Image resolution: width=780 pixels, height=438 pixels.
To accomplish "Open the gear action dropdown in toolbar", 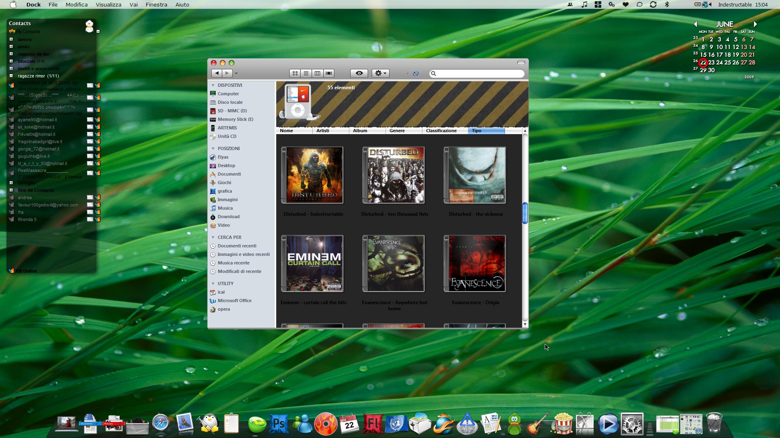I will pos(381,73).
